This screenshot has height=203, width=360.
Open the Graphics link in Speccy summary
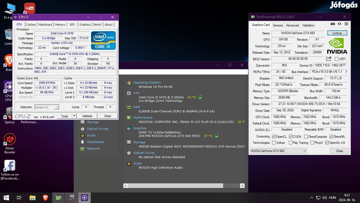click(x=140, y=128)
